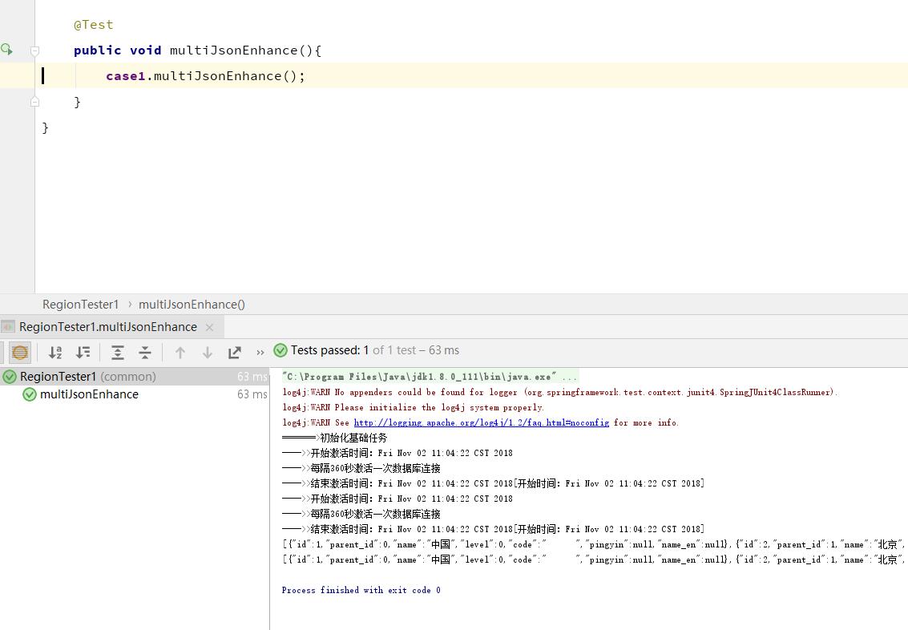
Task: Sort tests alphabetically
Action: coord(55,352)
